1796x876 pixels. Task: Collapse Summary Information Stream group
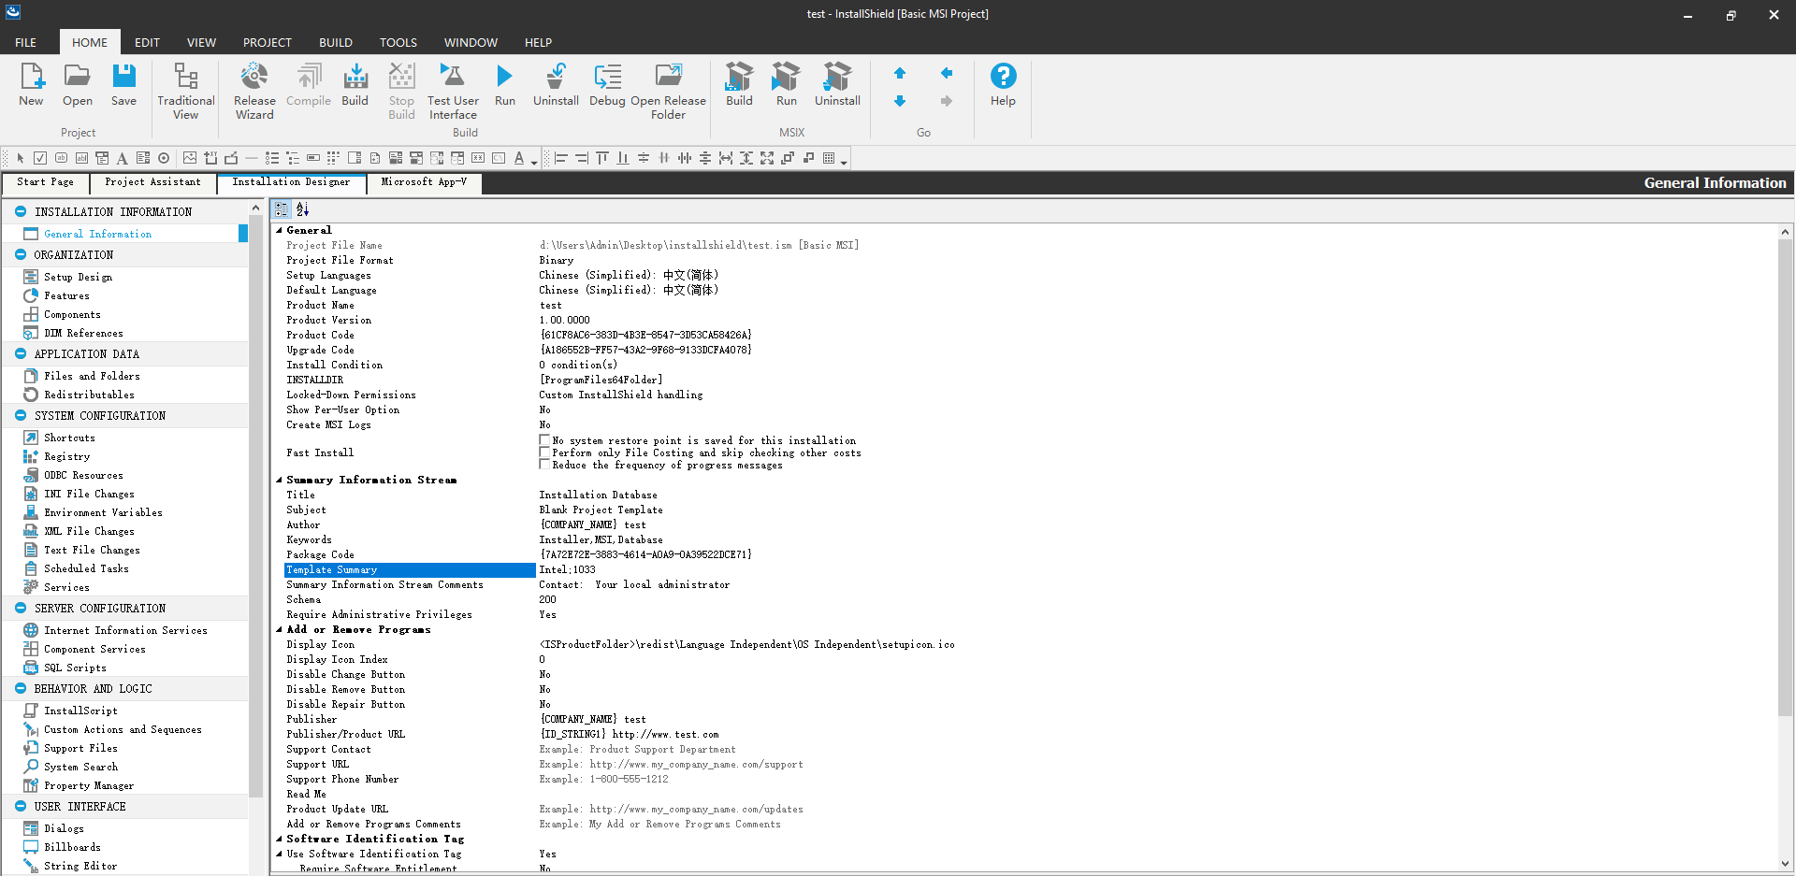[279, 480]
